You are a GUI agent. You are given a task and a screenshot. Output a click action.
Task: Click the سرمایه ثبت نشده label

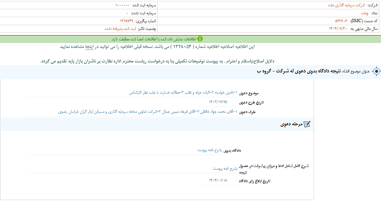(x=143, y=13)
